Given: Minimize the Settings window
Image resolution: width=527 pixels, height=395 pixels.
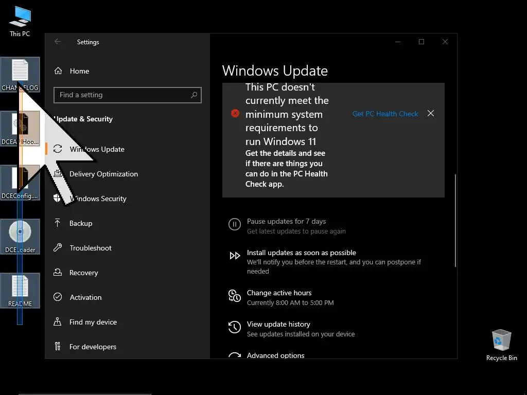Looking at the screenshot, I should [398, 42].
